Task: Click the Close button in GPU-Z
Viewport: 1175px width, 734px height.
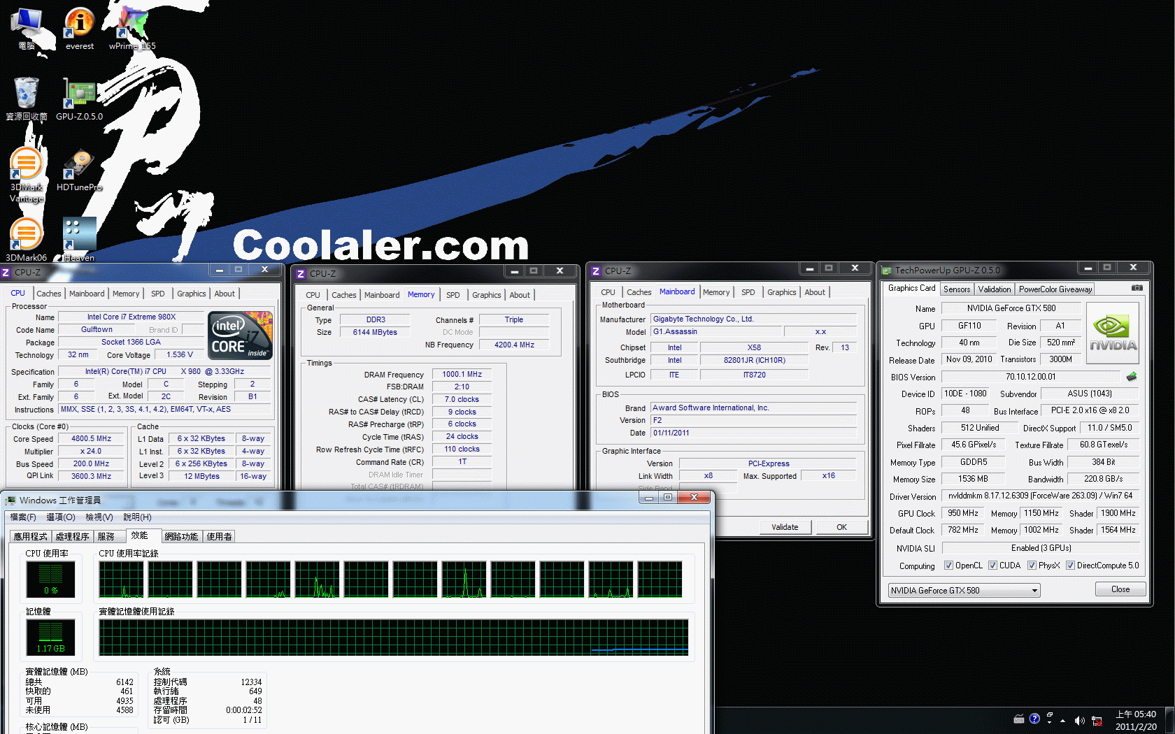Action: point(1120,589)
